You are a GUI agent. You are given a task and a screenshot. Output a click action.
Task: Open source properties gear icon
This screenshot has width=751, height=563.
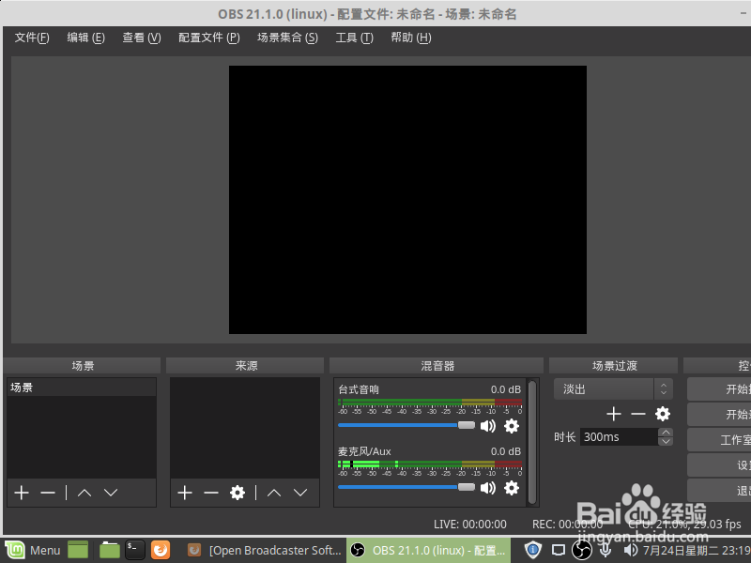[x=238, y=492]
